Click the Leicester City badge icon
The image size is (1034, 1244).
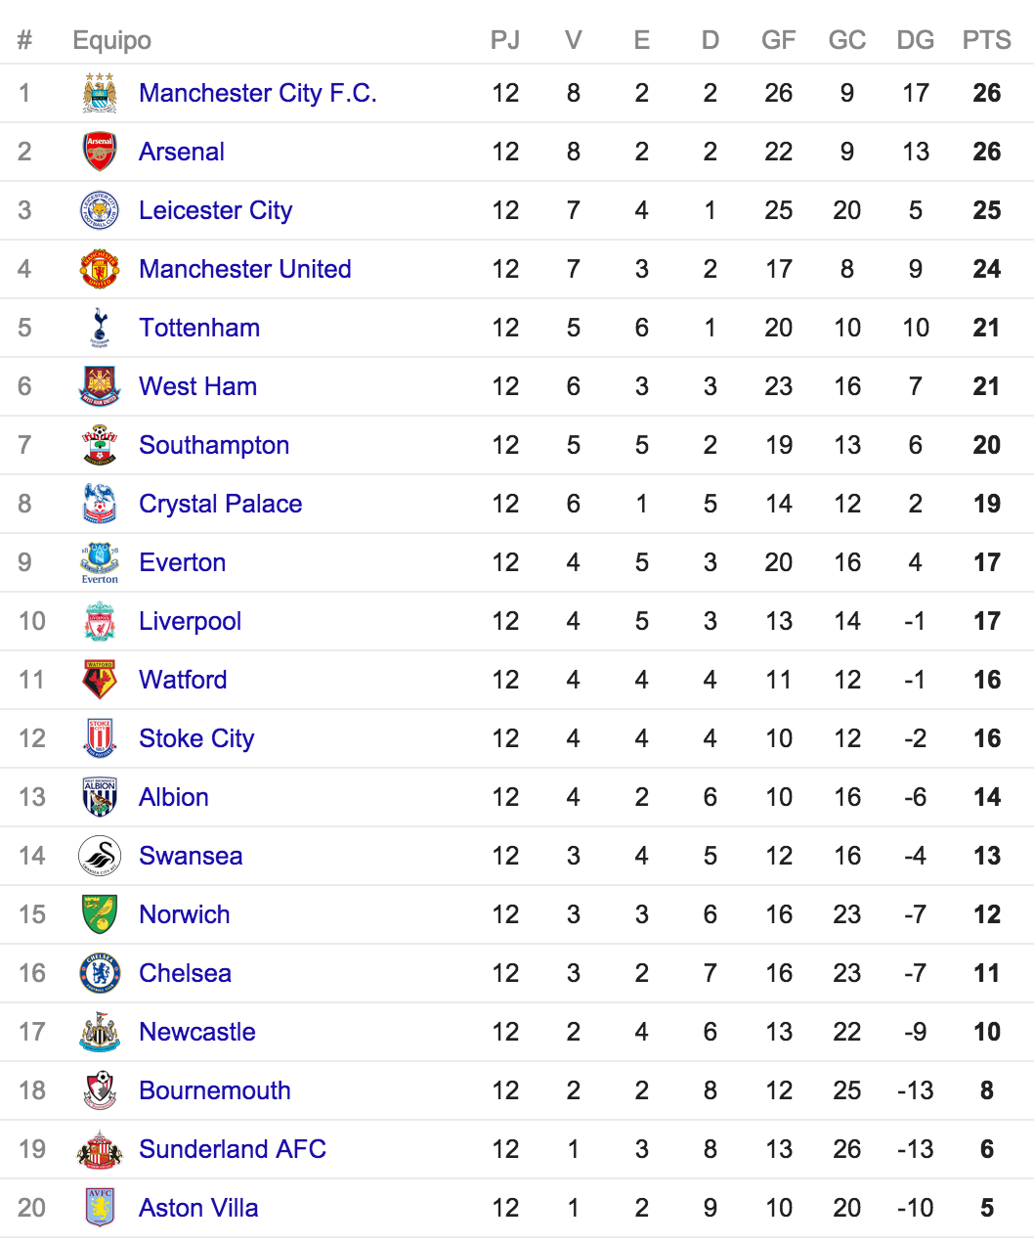(100, 210)
